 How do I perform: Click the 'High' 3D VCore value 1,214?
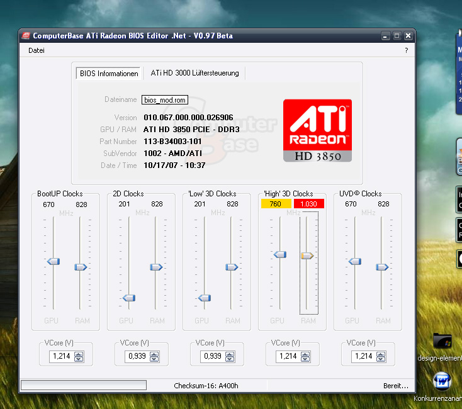288,356
